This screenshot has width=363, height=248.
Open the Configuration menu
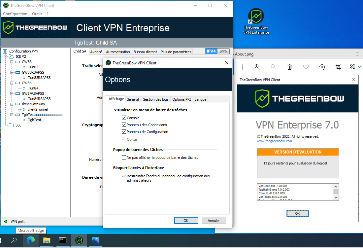(x=15, y=14)
